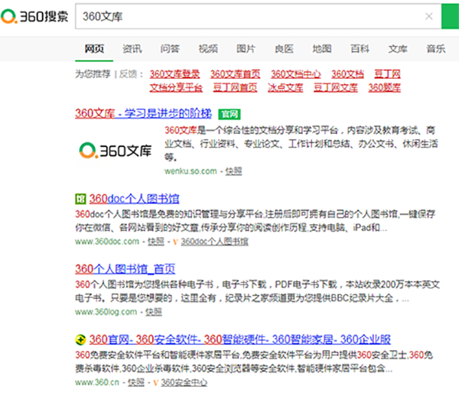This screenshot has width=459, height=396.
Task: Open the 360文库 - 学习是进步的阶梯 result
Action: pos(145,113)
